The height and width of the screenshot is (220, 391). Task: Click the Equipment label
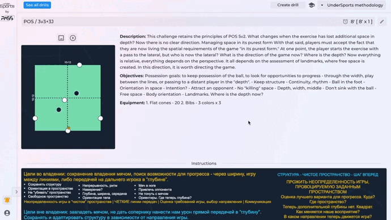pyautogui.click(x=132, y=103)
